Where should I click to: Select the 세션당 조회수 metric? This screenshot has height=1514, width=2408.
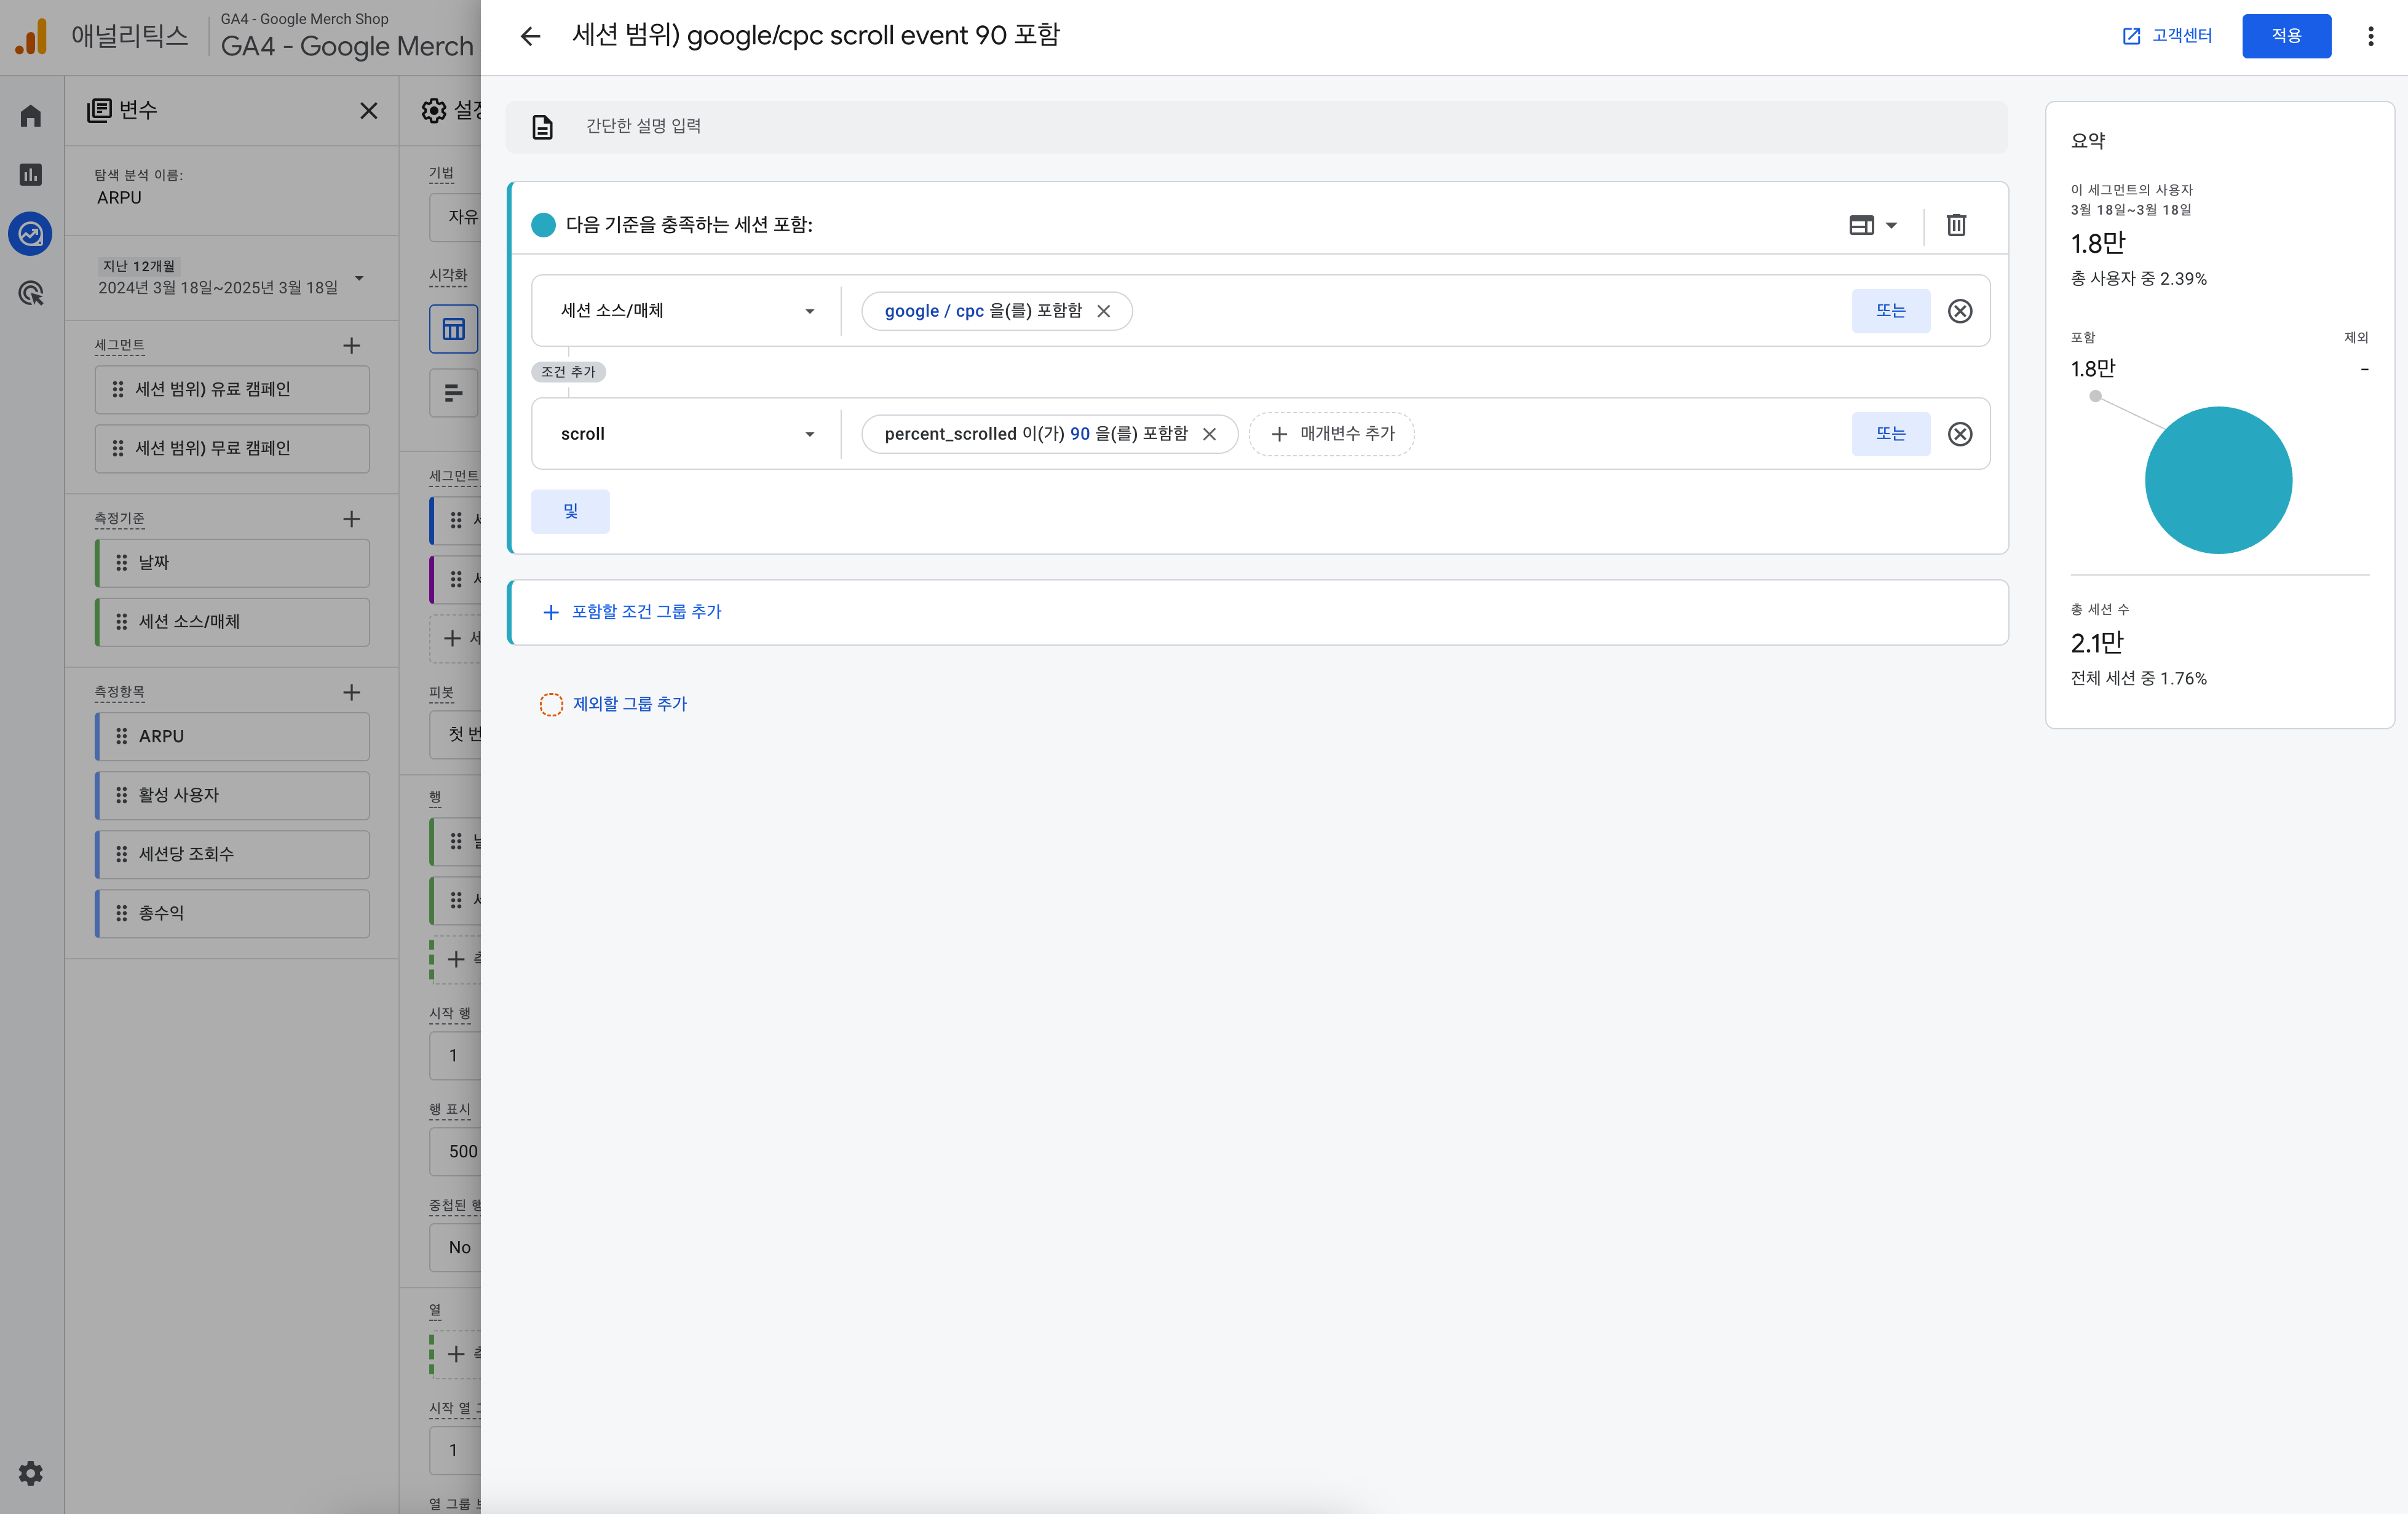point(232,854)
